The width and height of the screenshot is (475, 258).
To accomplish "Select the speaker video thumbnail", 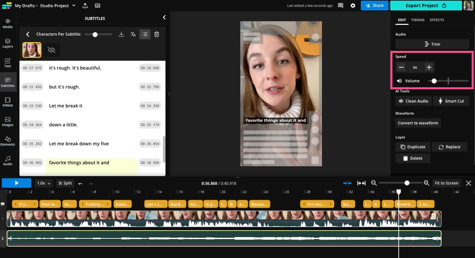I will point(32,50).
